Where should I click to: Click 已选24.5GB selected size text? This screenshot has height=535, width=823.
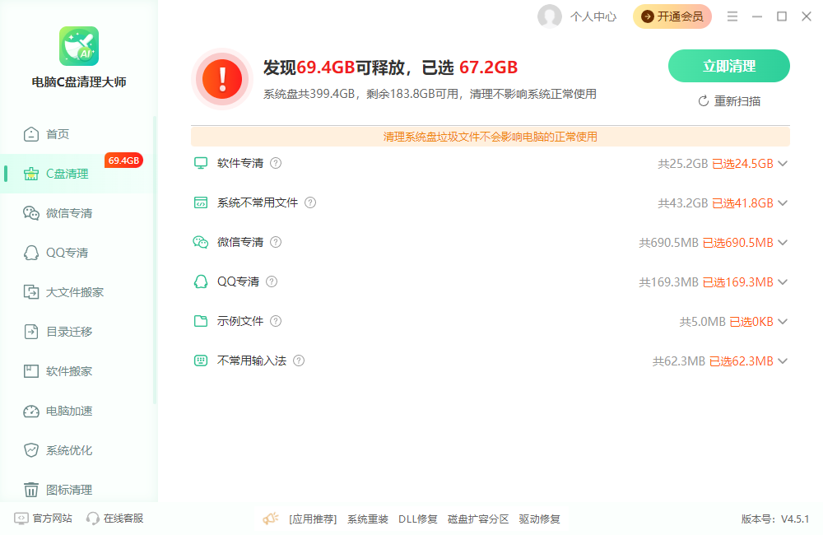click(742, 164)
